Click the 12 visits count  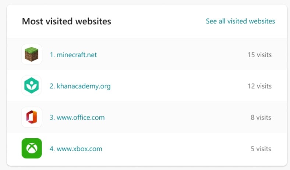coord(260,86)
